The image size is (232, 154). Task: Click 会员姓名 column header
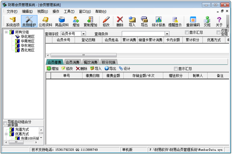pos(112,40)
